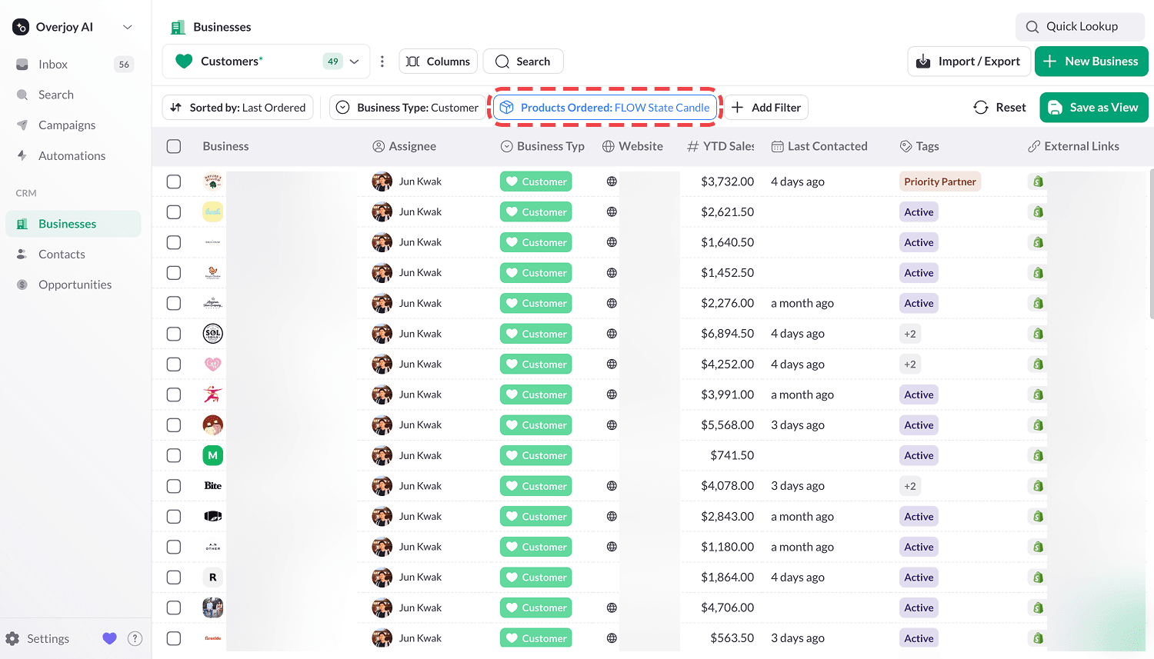The image size is (1154, 659).
Task: Open the three-dot view options menu
Action: 382,62
